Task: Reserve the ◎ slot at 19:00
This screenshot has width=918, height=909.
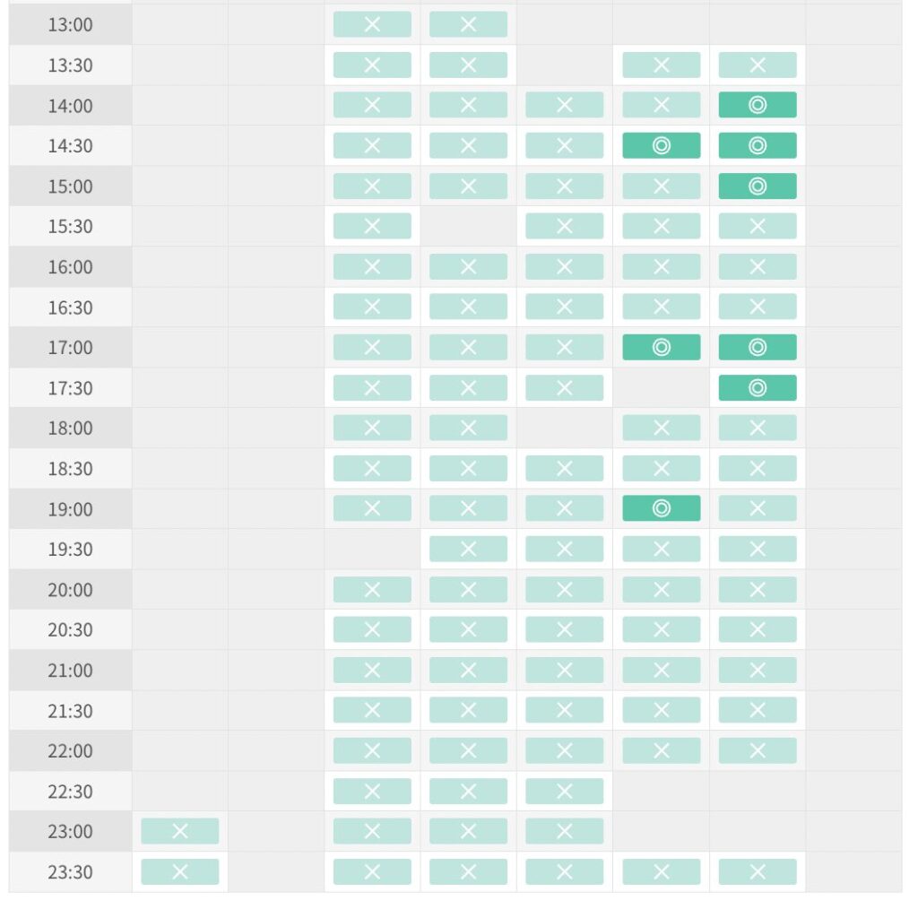Action: click(x=661, y=508)
